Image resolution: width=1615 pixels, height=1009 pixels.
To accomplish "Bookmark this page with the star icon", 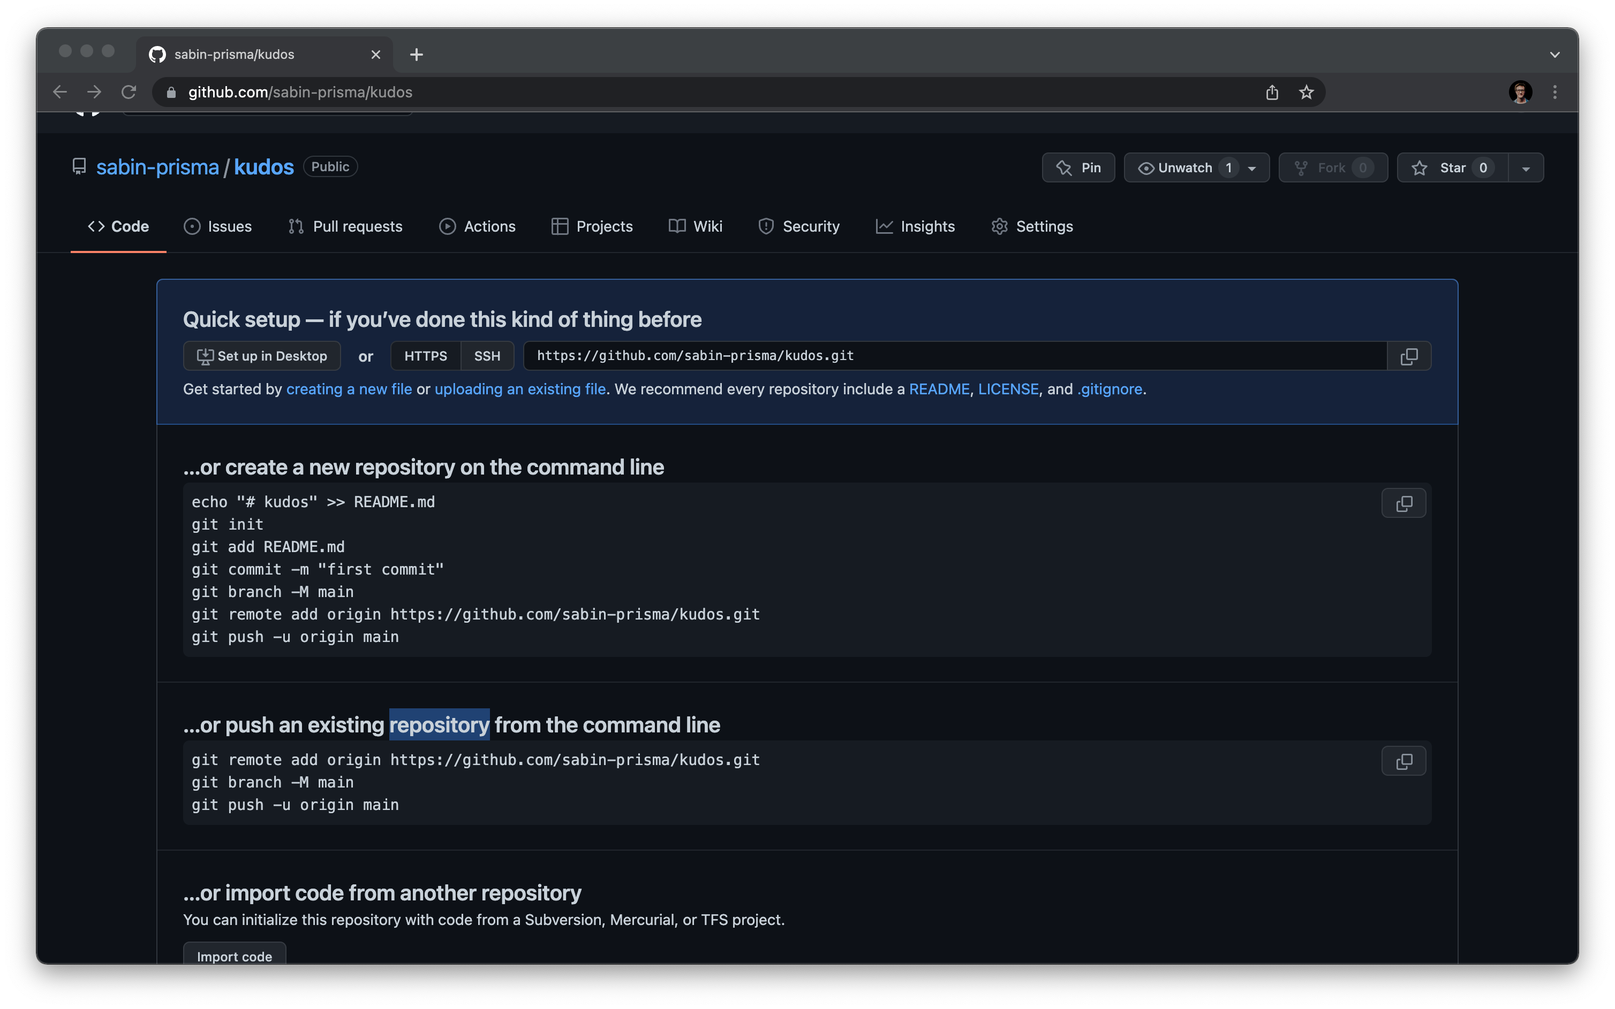I will pos(1305,92).
